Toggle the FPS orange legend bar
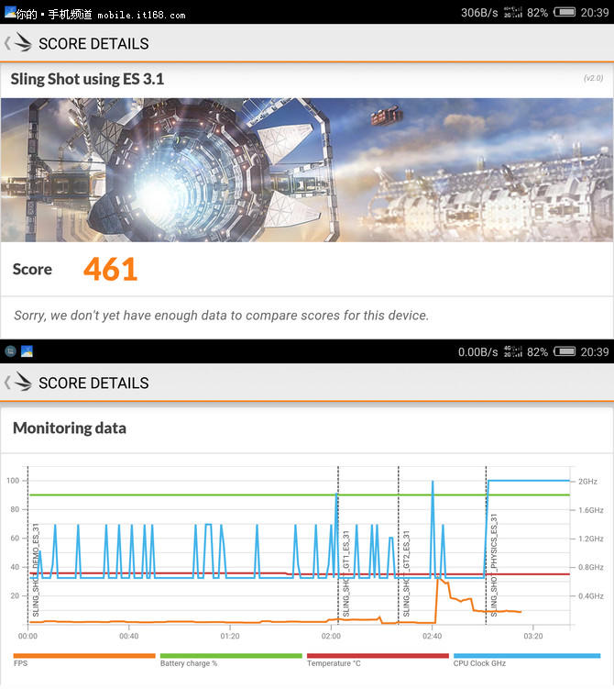 [x=84, y=656]
